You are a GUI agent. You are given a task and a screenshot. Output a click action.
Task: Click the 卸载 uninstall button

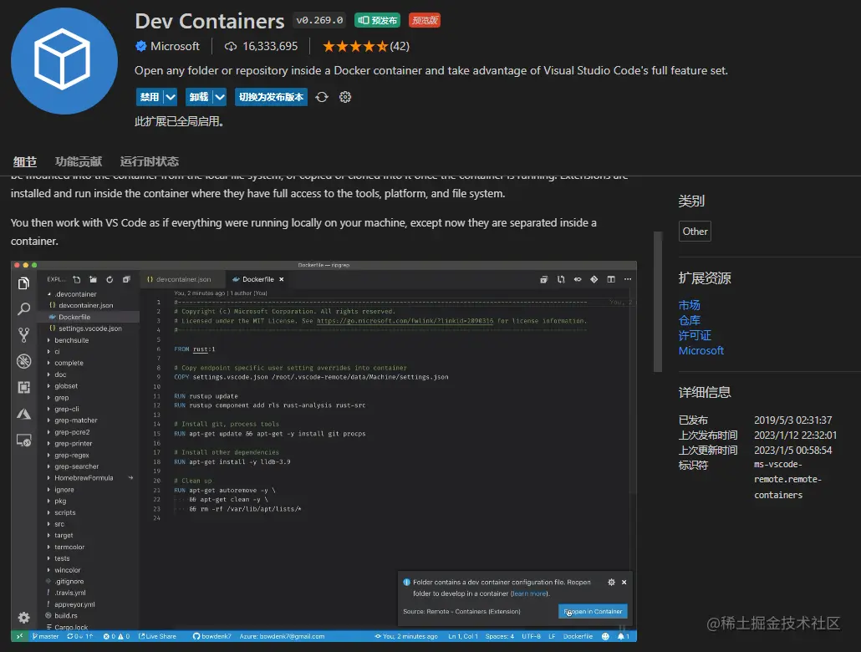[199, 97]
